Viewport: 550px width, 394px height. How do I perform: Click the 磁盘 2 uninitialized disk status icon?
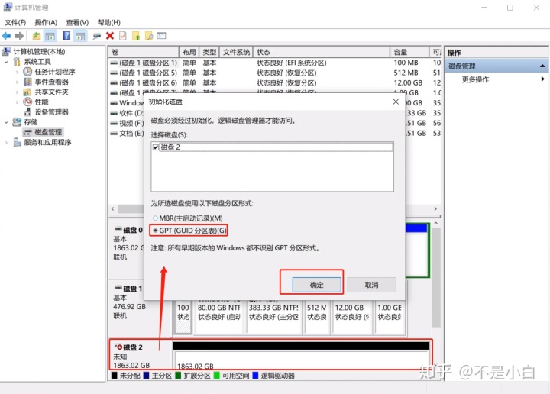(119, 347)
